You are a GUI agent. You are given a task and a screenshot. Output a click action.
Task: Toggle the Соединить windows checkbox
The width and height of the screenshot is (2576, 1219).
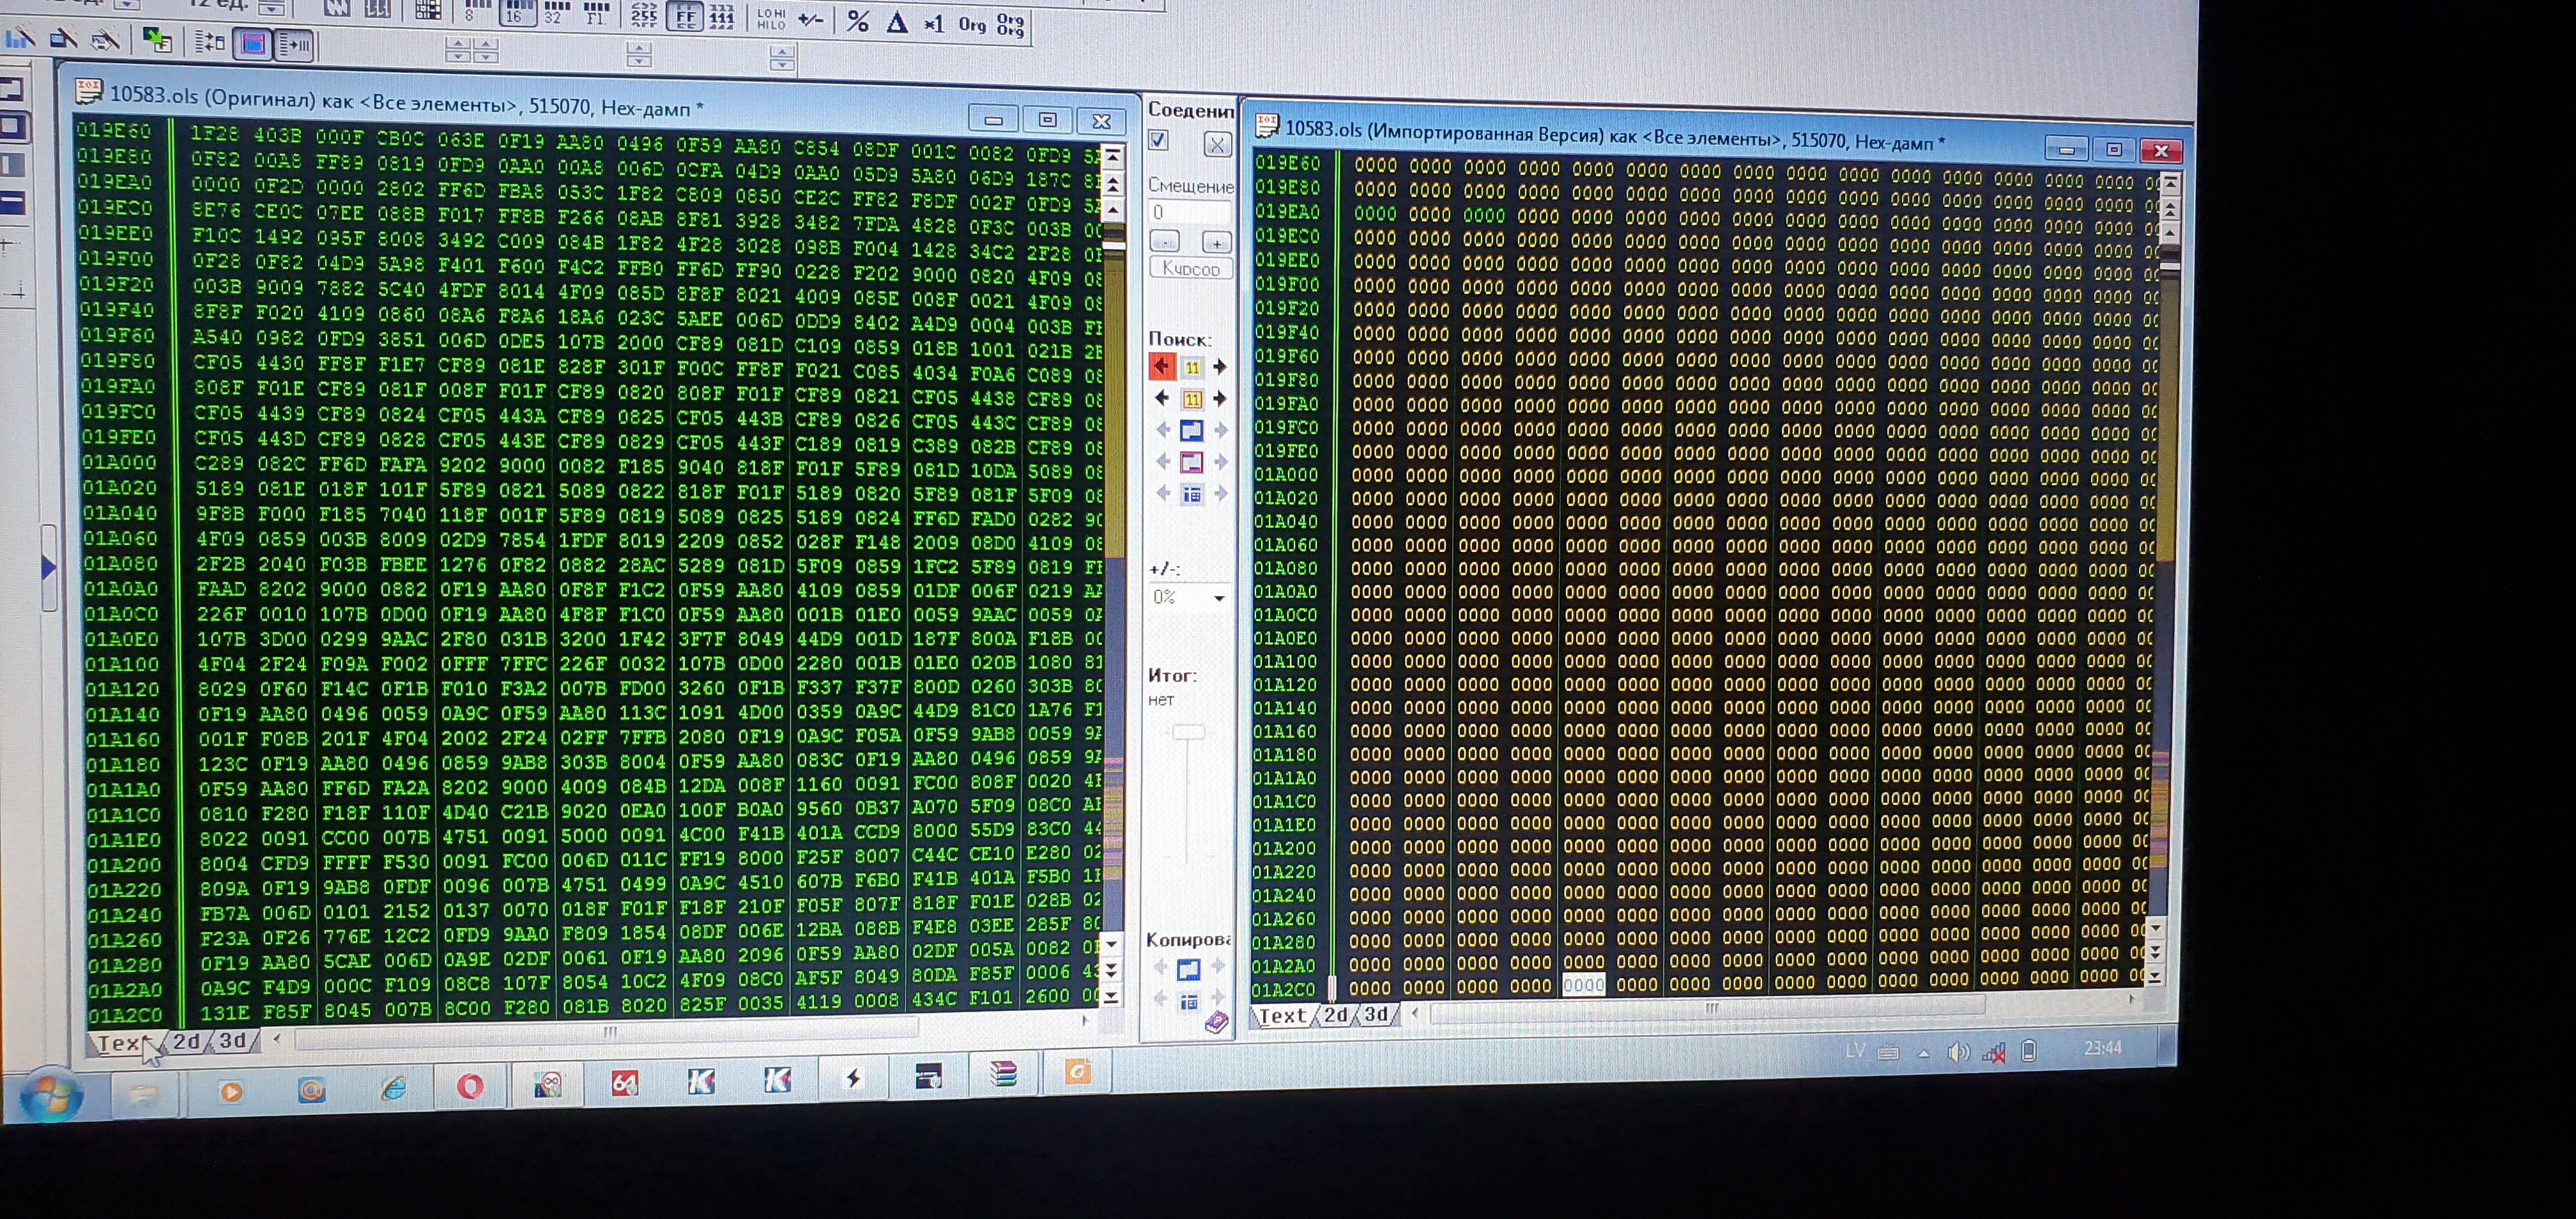tap(1159, 140)
